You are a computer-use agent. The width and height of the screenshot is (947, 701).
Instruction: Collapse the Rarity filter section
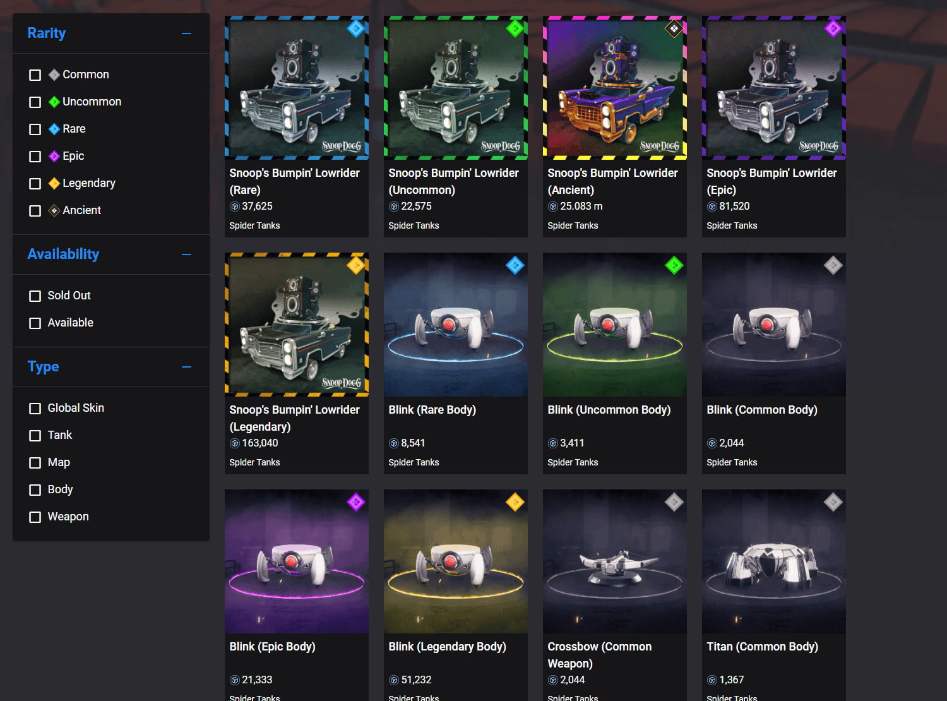(186, 33)
